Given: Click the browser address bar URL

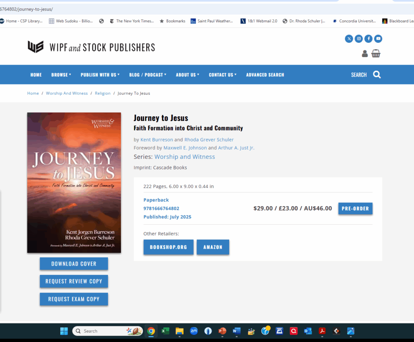Looking at the screenshot, I should (26, 9).
